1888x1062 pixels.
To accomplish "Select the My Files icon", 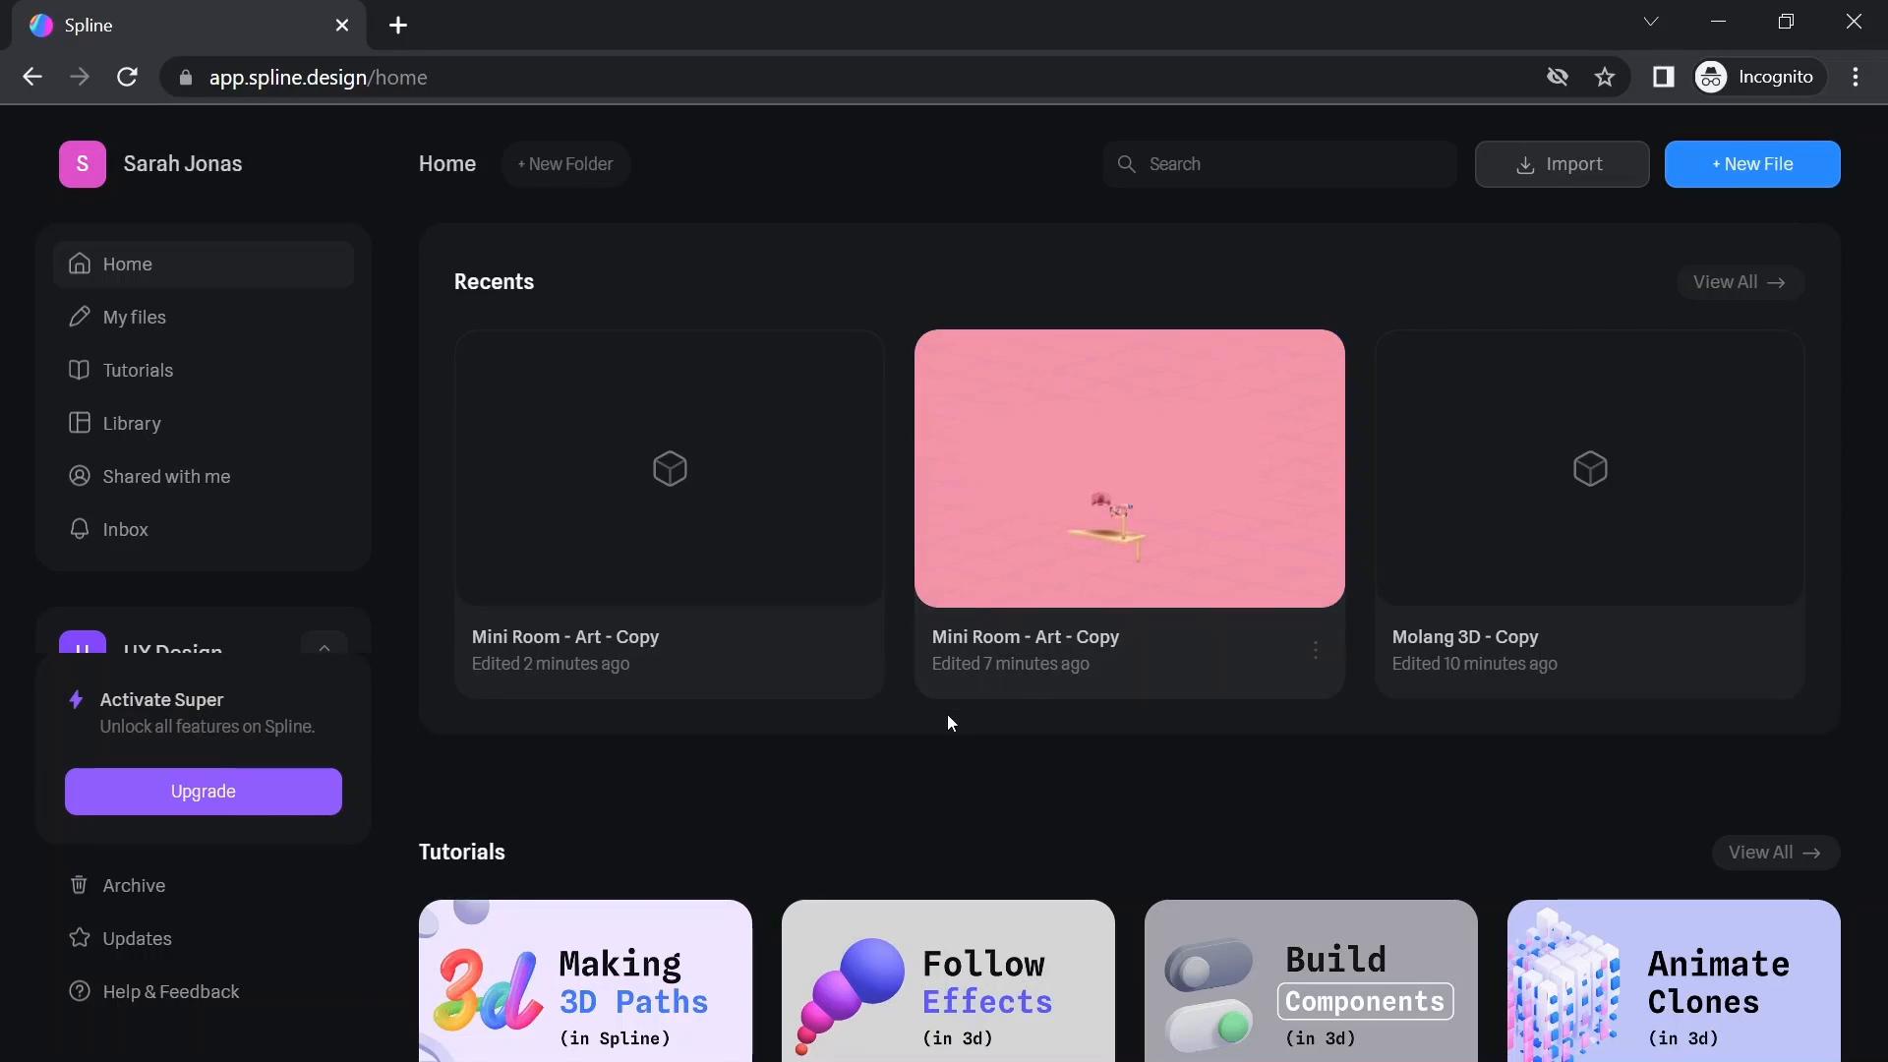I will click(79, 318).
